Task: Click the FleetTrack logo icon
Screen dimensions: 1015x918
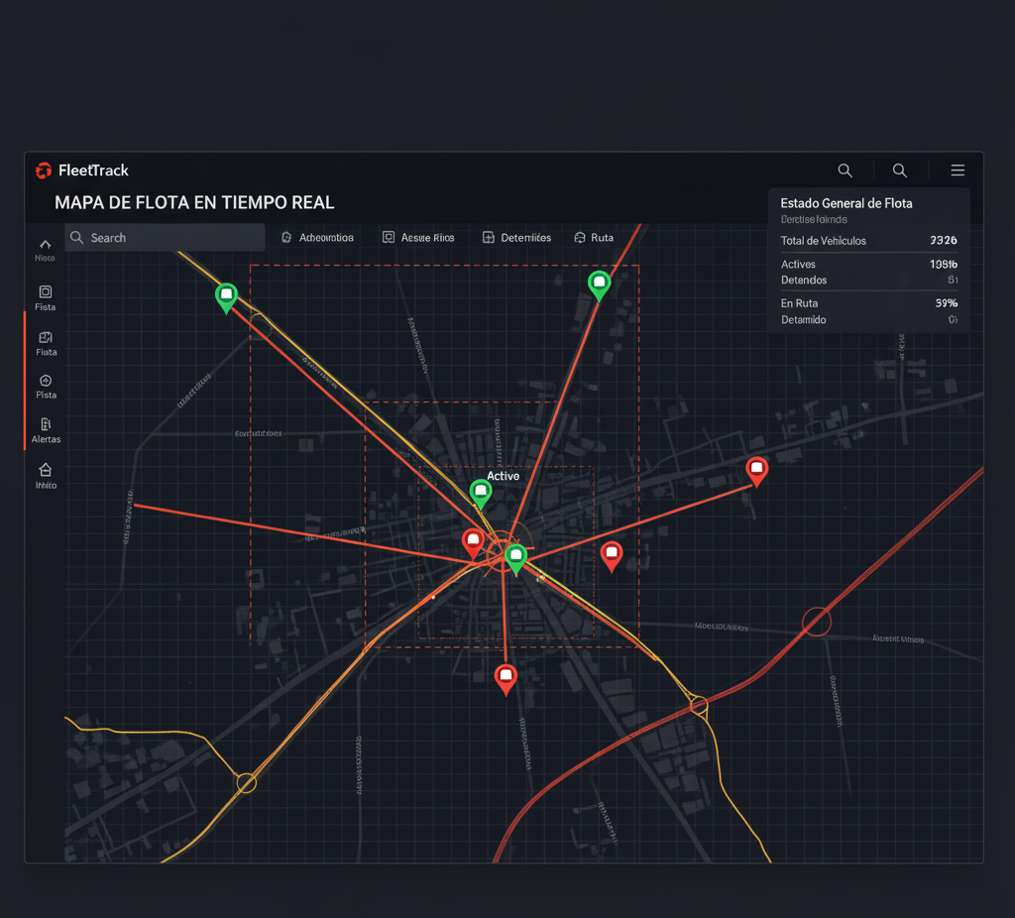Action: 43,171
